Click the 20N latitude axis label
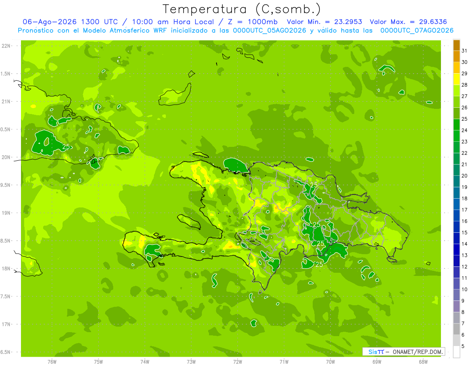The height and width of the screenshot is (367, 475). coord(6,157)
